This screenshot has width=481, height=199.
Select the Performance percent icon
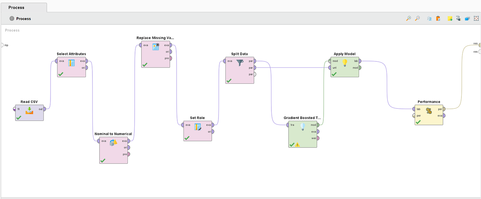click(429, 110)
